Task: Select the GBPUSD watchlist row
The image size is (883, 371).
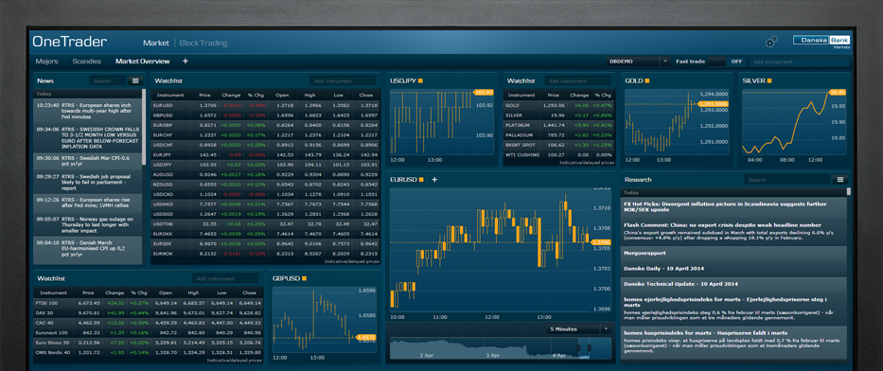Action: click(x=265, y=115)
